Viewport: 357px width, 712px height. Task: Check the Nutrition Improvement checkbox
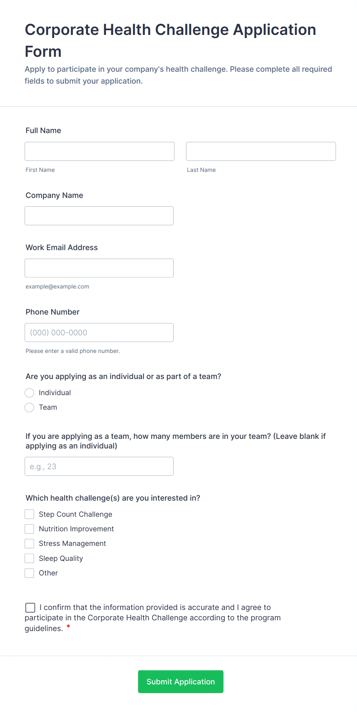pos(30,529)
